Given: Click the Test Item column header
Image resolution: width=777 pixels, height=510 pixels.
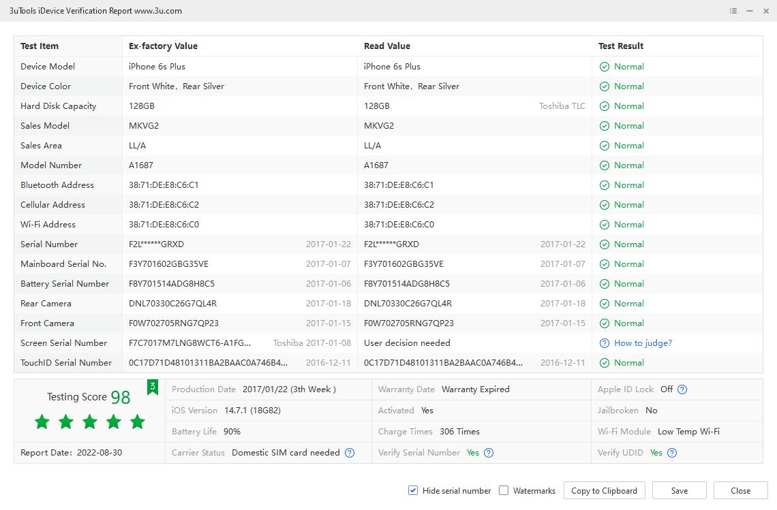Looking at the screenshot, I should tap(40, 46).
